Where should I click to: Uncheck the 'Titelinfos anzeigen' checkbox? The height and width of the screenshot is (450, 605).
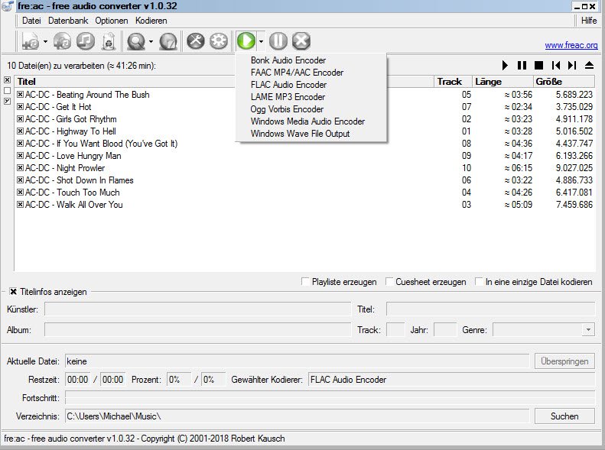point(13,292)
